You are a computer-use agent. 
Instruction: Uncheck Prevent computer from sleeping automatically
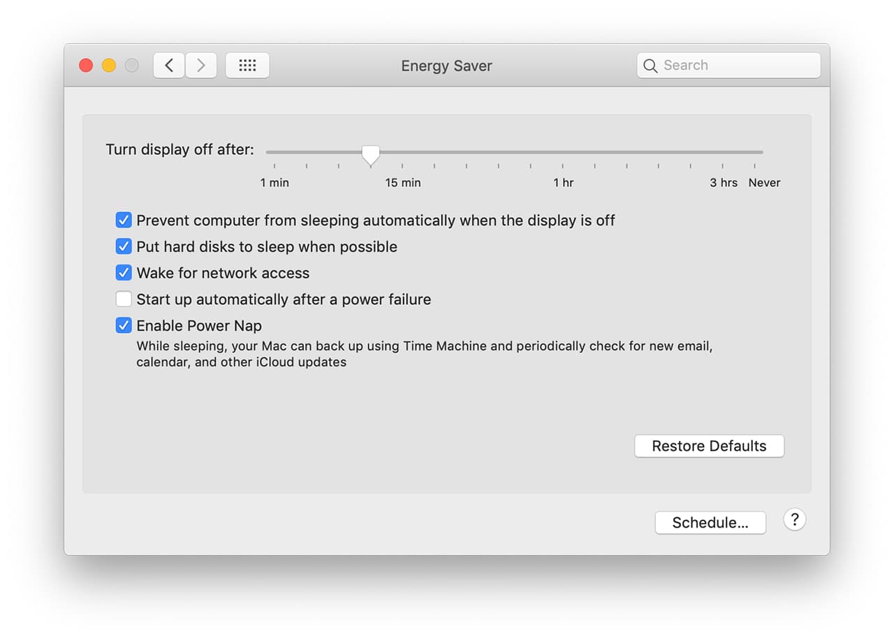pos(124,221)
